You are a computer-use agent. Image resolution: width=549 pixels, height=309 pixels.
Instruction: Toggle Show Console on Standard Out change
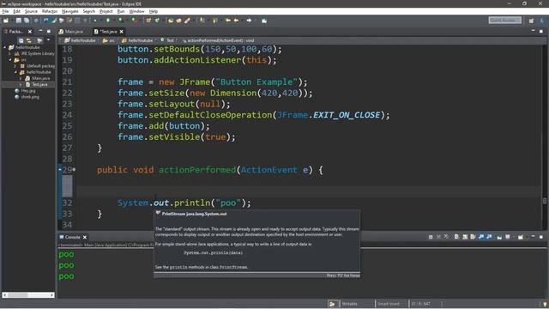click(x=481, y=237)
